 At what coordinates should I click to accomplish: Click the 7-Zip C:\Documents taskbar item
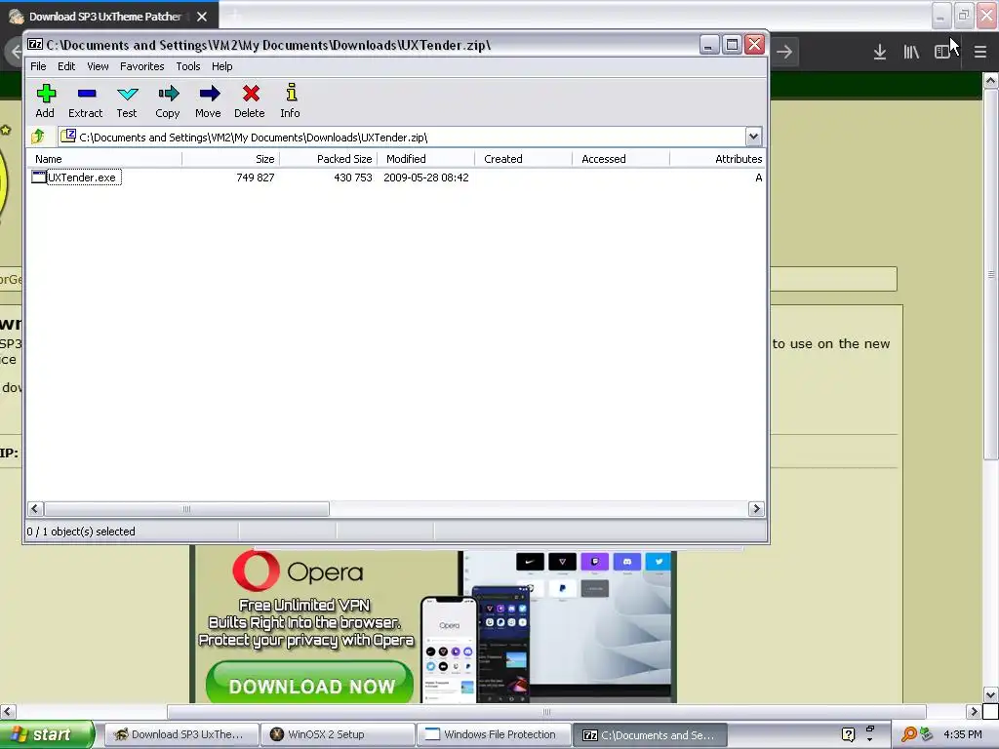649,735
